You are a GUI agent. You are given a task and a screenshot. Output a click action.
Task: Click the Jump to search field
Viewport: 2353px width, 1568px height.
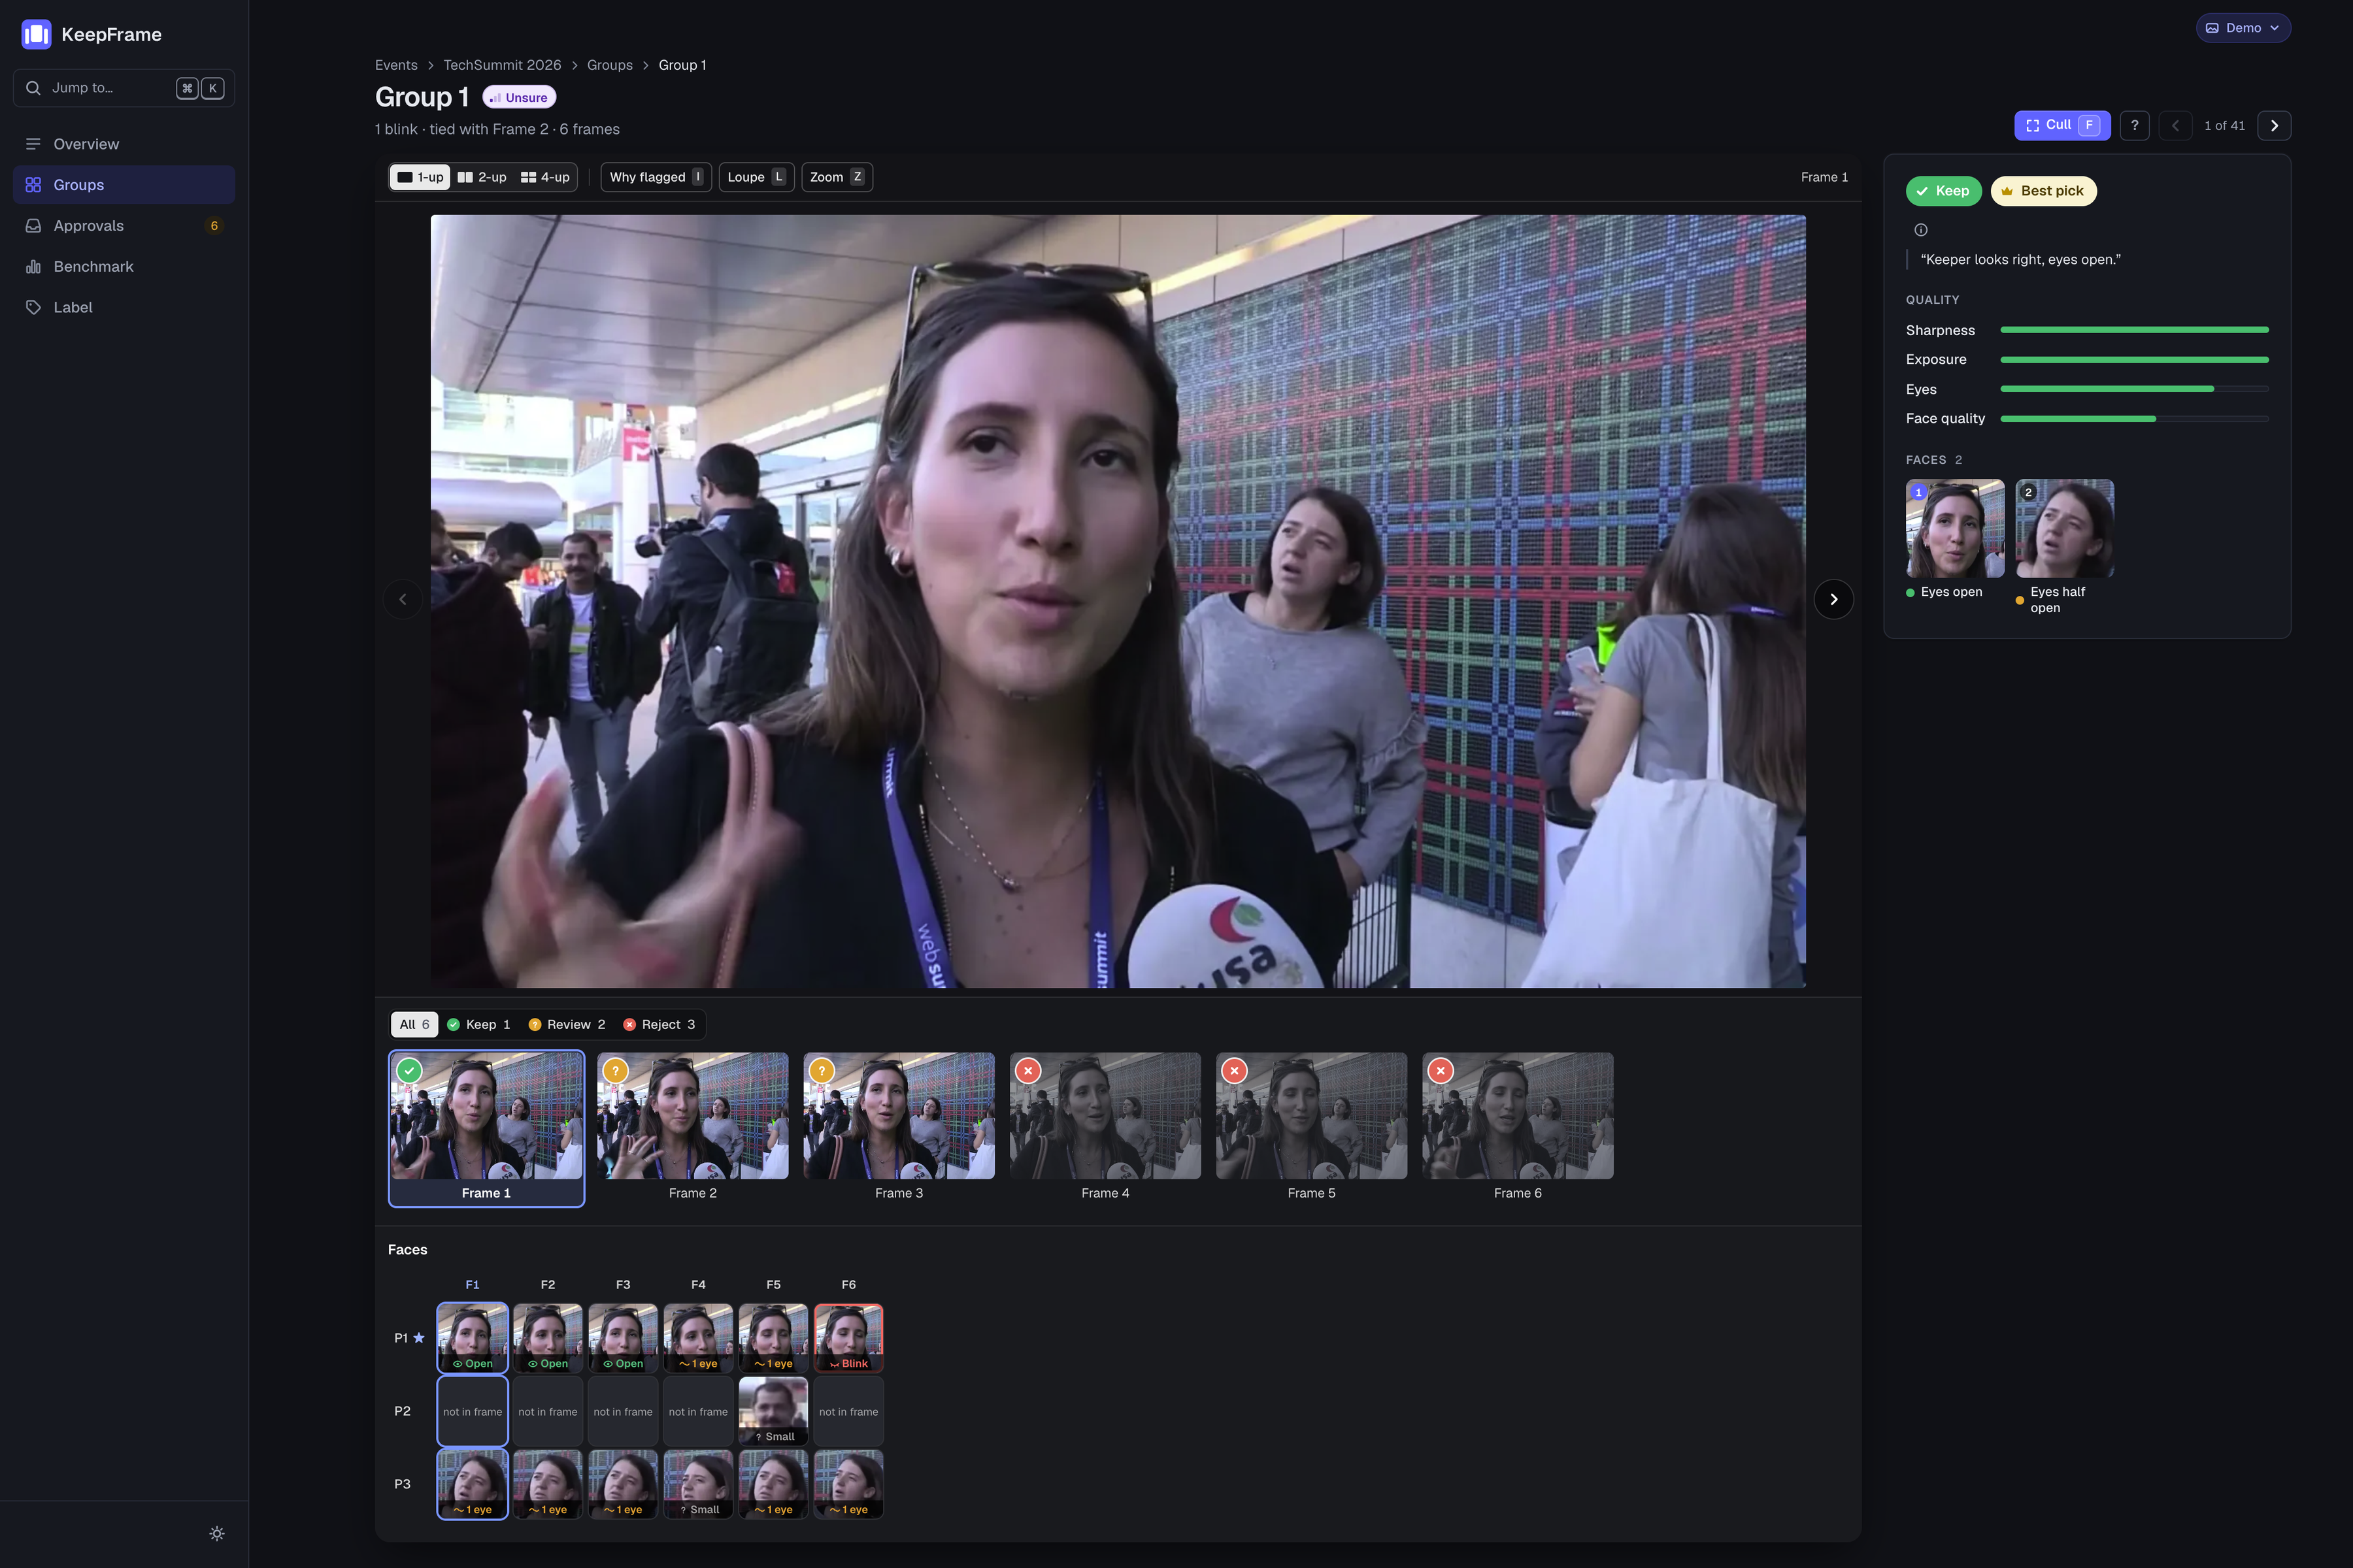[x=124, y=88]
